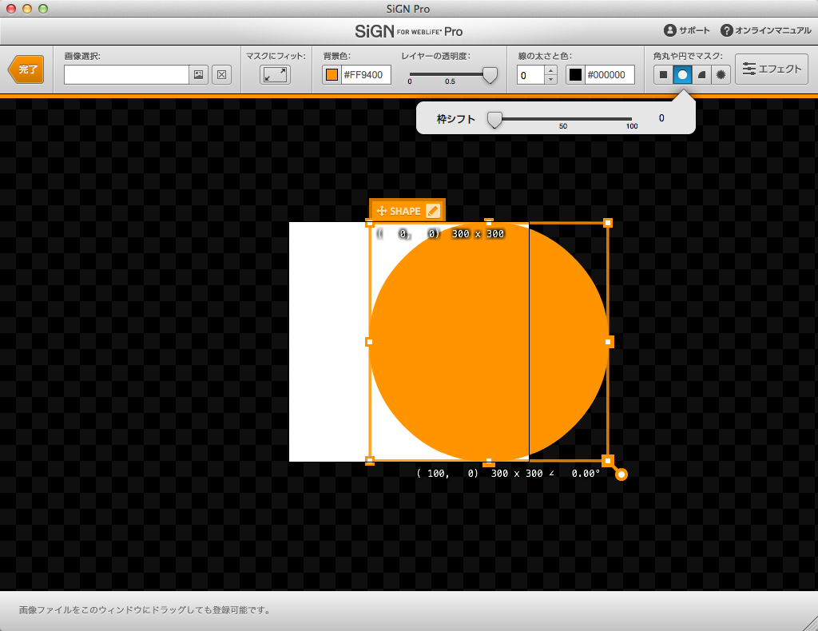The height and width of the screenshot is (631, 818).
Task: Open the image browse icon button
Action: tap(198, 74)
